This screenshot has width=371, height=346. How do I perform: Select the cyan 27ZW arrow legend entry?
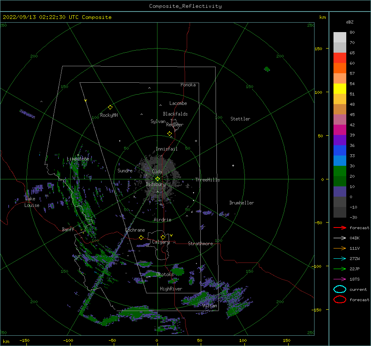click(x=340, y=259)
